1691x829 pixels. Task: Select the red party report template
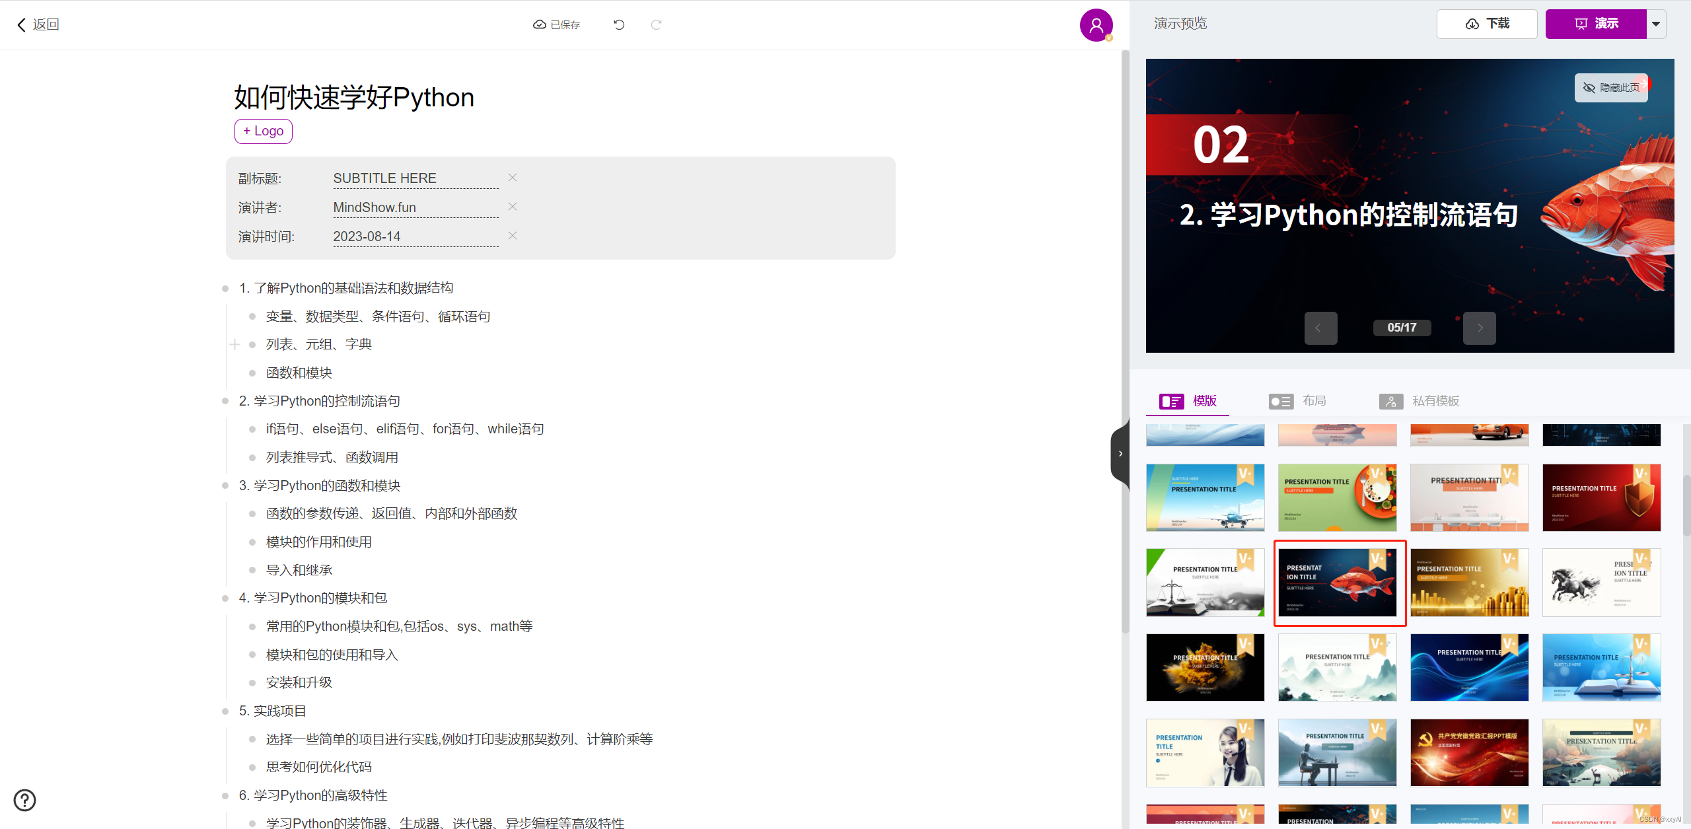pos(1470,752)
